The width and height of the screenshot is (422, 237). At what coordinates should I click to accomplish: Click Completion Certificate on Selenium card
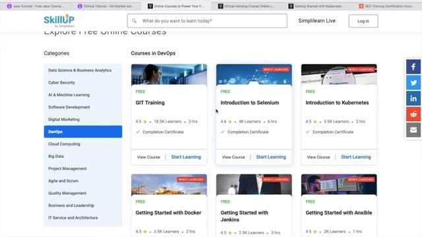click(248, 132)
